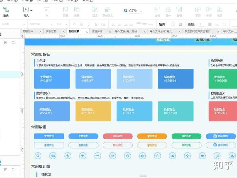Toggle bold text formatting
237x178 pixels.
coord(81,24)
